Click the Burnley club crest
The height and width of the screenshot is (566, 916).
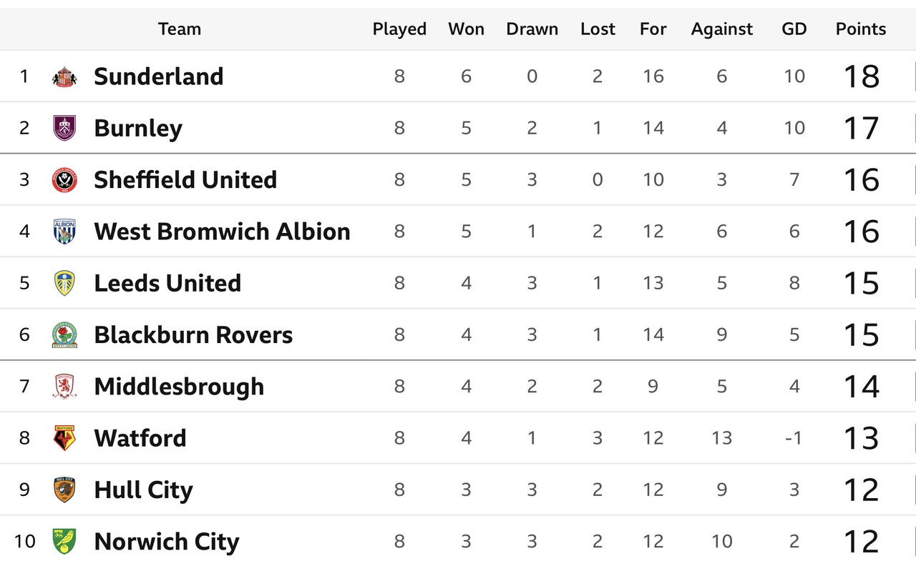(x=64, y=128)
